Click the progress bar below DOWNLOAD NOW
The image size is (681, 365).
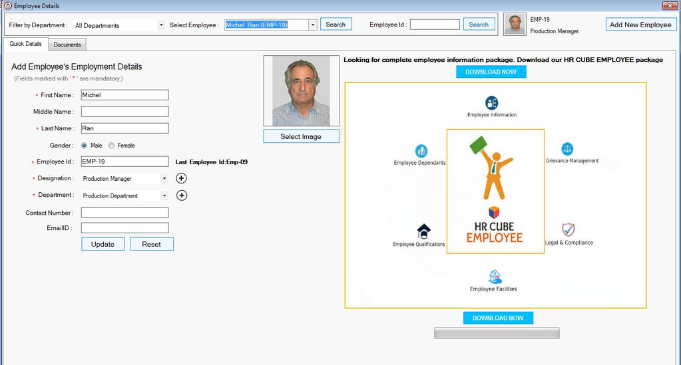click(x=497, y=333)
